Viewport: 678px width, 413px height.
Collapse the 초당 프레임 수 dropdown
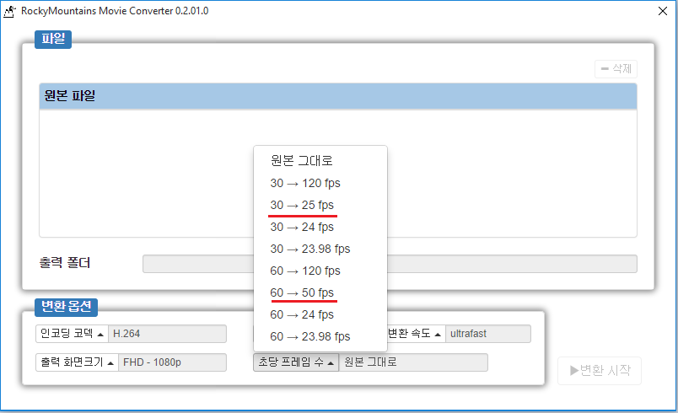coord(295,362)
